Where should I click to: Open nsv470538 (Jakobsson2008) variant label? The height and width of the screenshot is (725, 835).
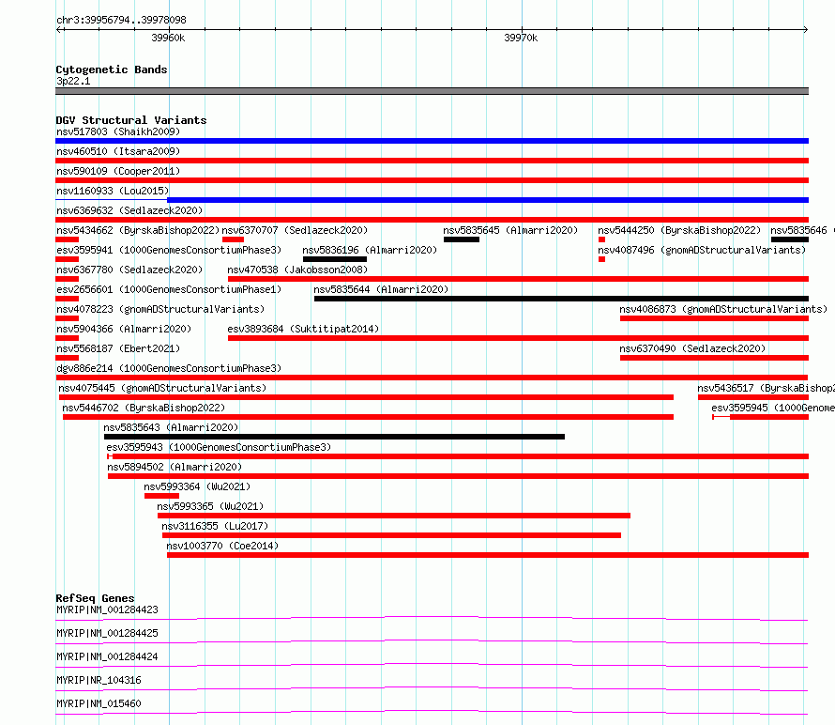[x=297, y=270]
